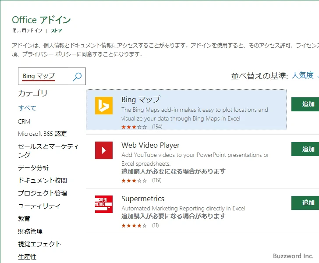Screen dimensions: 319x263
Task: Select the 視覚エフェクト category
Action: (x=39, y=244)
